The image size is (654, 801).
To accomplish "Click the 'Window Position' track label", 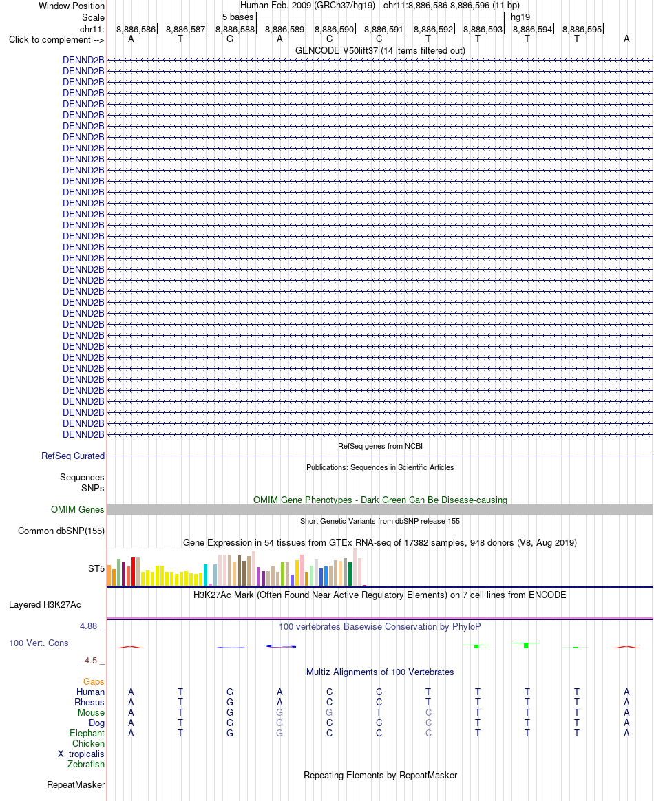I will (72, 6).
